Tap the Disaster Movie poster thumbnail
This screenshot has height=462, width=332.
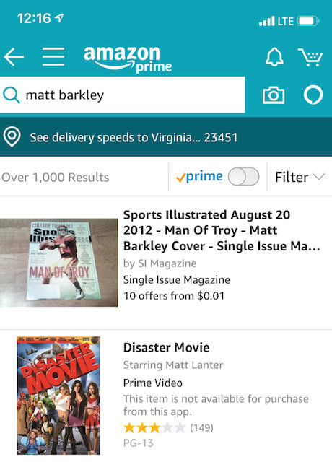click(58, 396)
